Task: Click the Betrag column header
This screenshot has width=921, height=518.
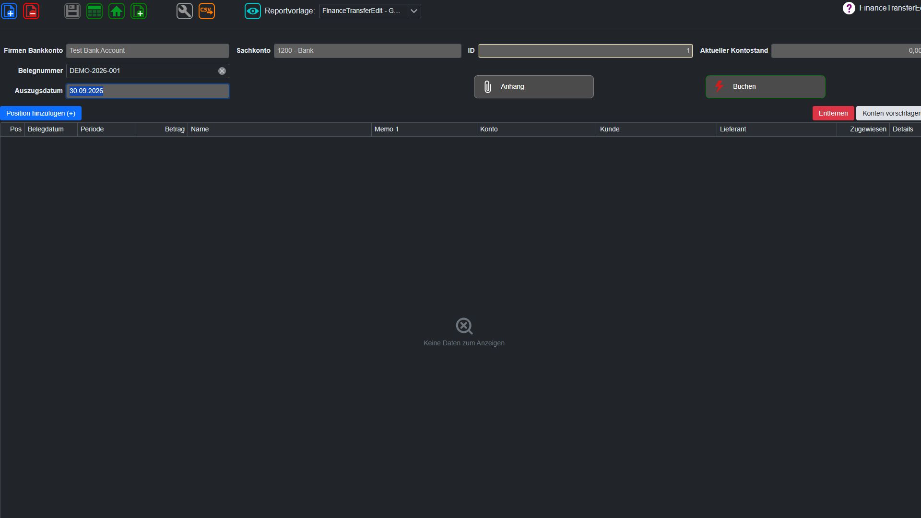Action: coord(162,129)
